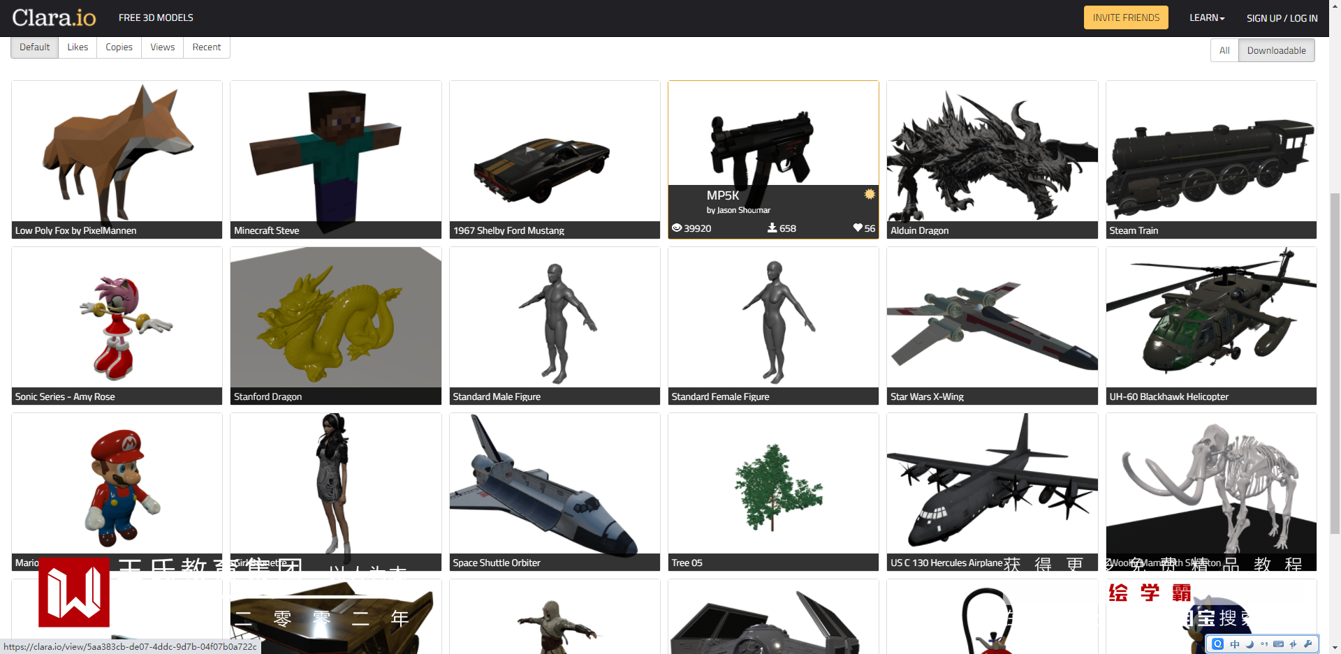This screenshot has height=654, width=1341.
Task: Click the download icon on MP5K card
Action: [772, 228]
